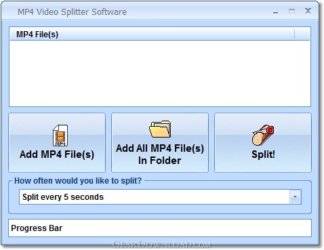Close the MP4 Video Splitter window
The height and width of the screenshot is (250, 324).
[308, 11]
